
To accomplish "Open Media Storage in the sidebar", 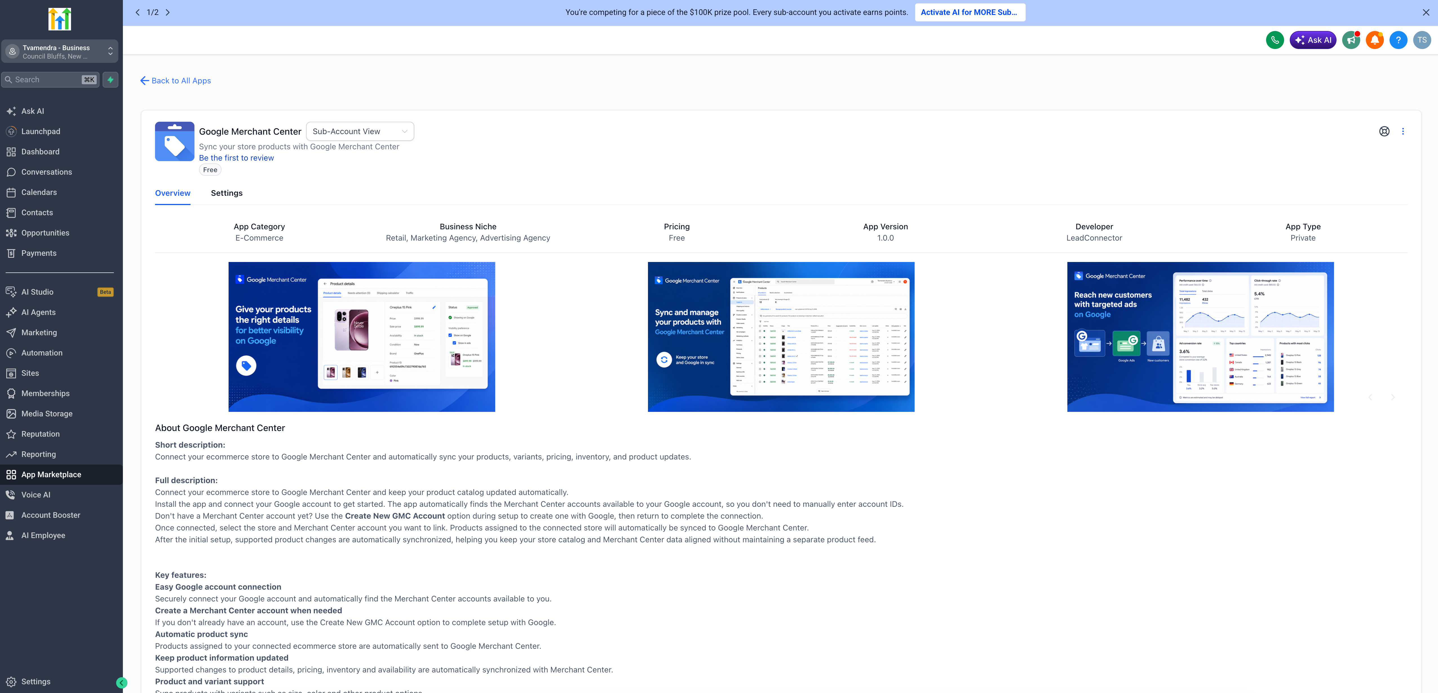I will pos(61,414).
